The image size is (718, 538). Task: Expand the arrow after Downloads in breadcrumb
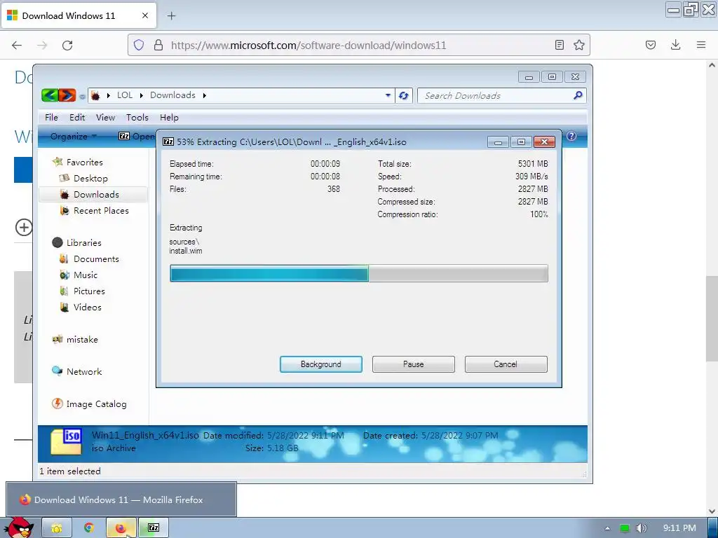point(204,95)
